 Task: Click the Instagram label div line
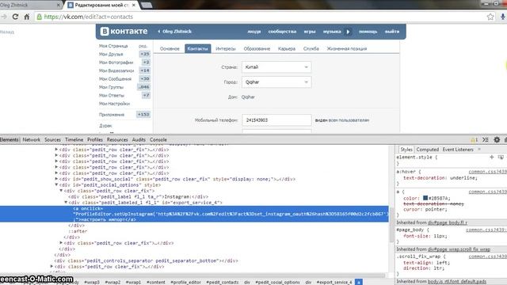coord(139,196)
